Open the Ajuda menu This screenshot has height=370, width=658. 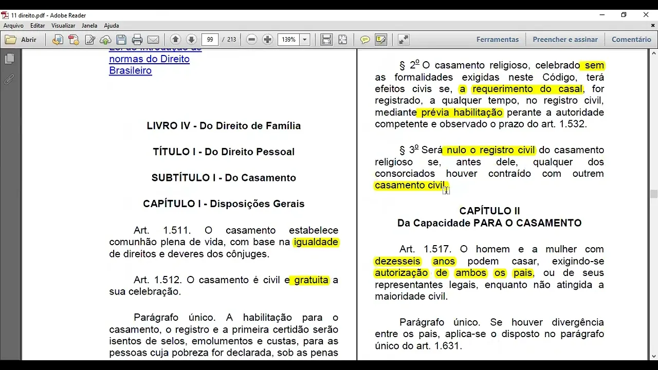(111, 25)
